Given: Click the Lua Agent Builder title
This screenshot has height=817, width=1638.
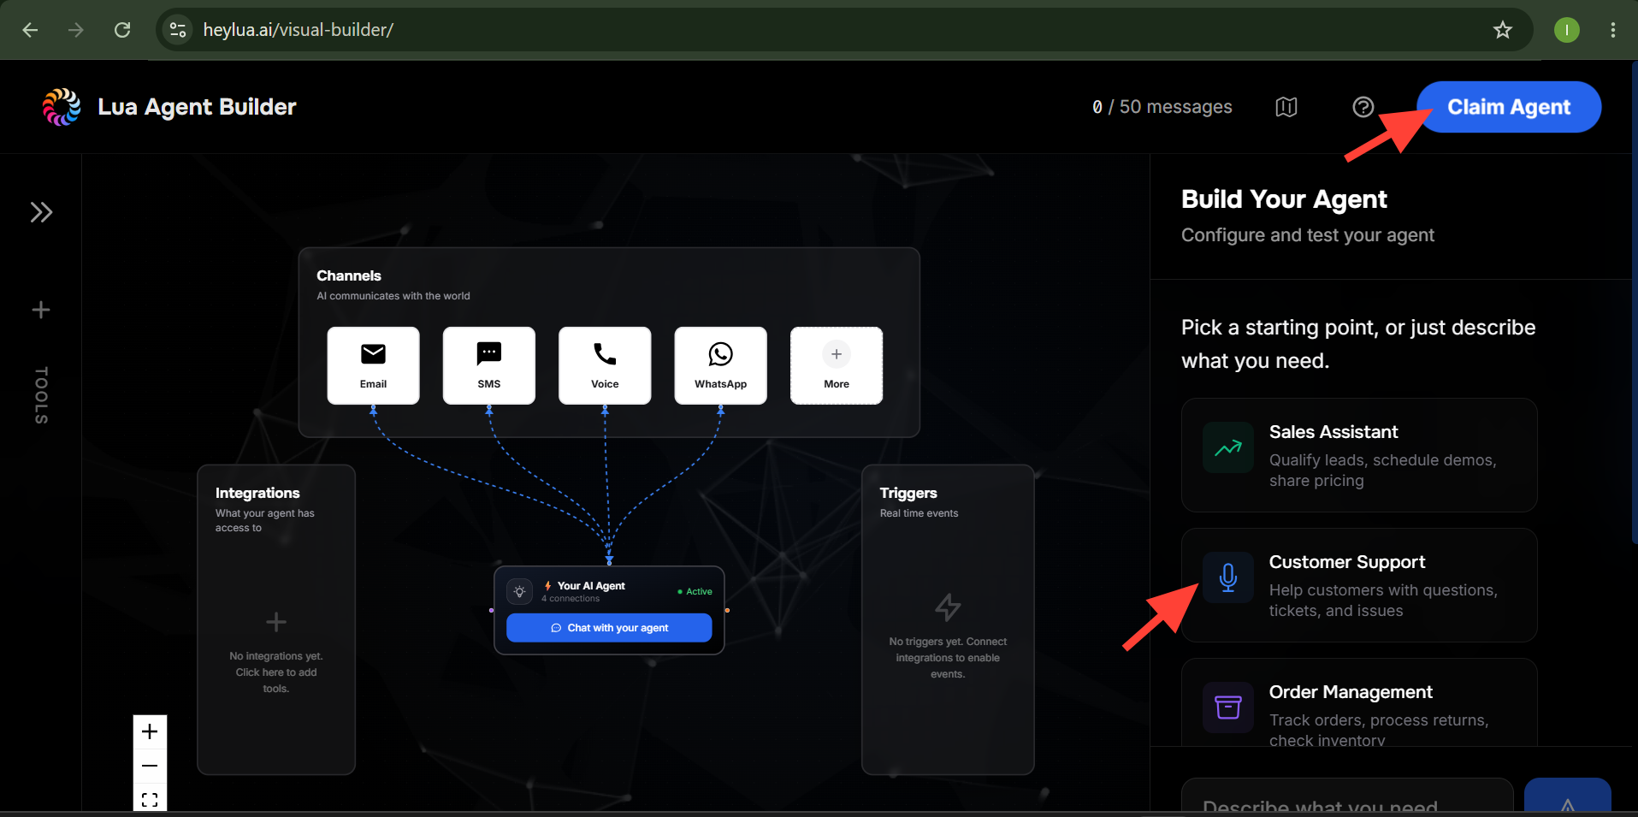Looking at the screenshot, I should (197, 107).
